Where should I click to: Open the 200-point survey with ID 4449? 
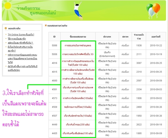[78, 125]
